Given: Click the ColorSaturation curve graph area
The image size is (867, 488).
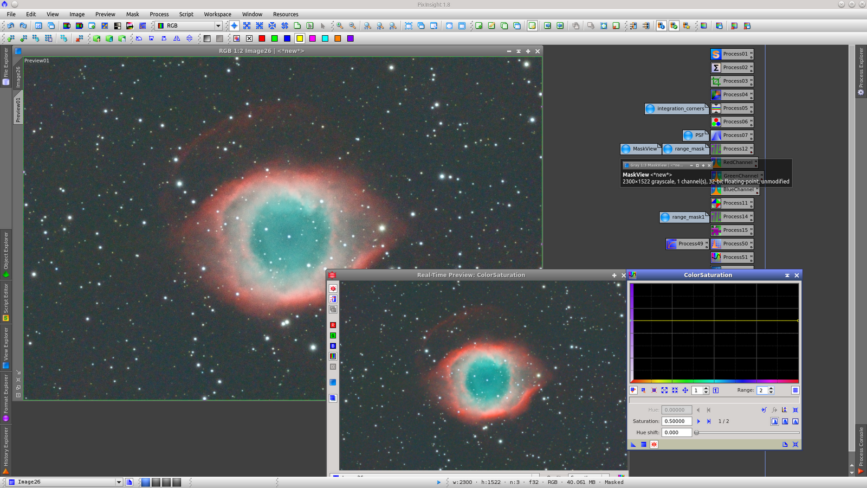Looking at the screenshot, I should pos(715,332).
